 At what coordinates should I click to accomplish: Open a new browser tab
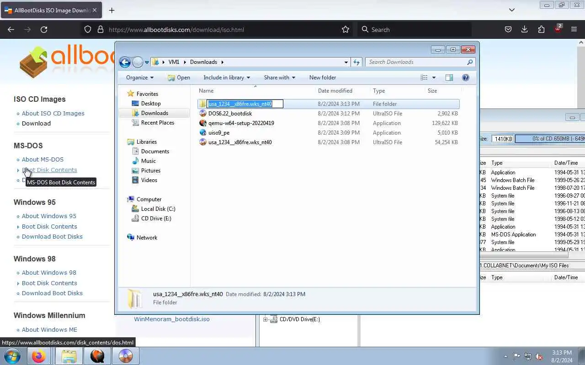pos(112,10)
